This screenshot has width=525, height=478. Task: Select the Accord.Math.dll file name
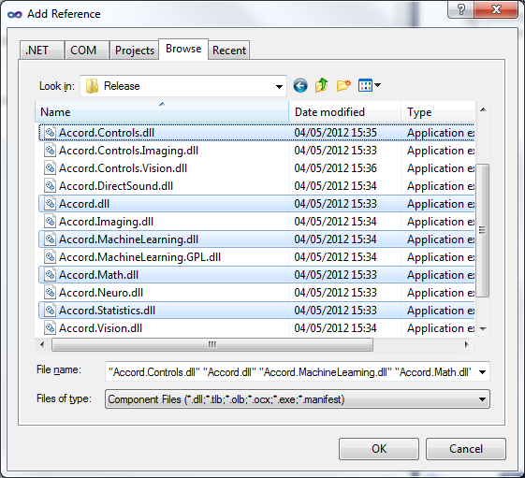coord(98,274)
